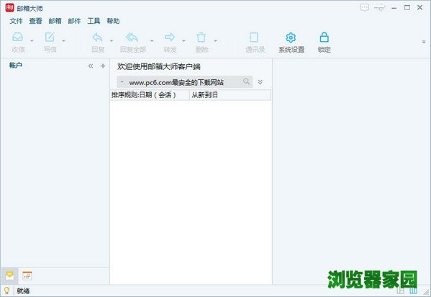Open the 工具 menu
Screen dimensions: 431x297
[x=94, y=21]
